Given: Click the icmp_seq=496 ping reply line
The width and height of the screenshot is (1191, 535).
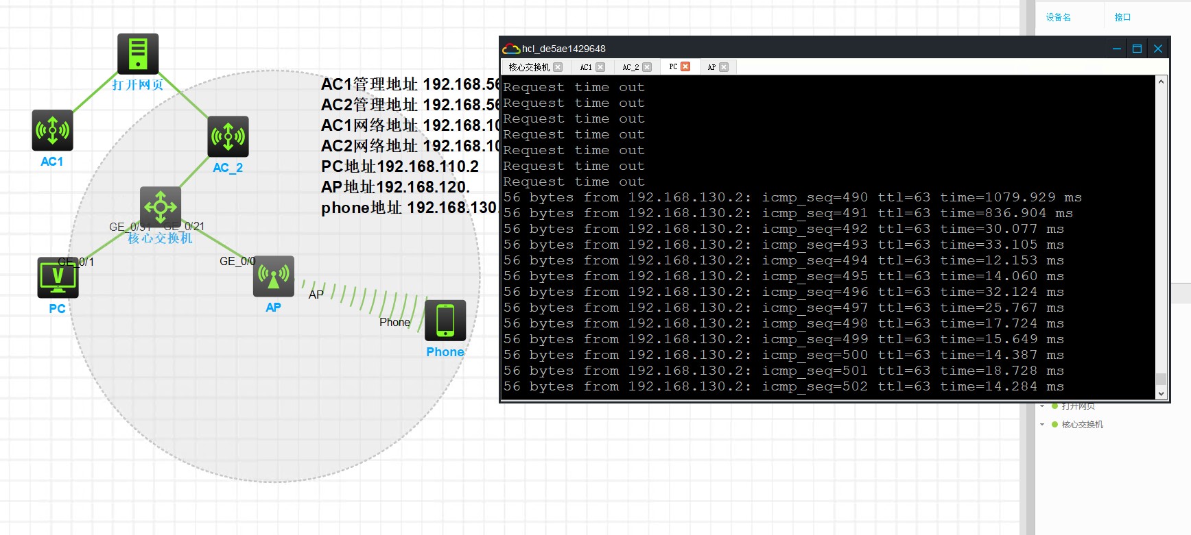Looking at the screenshot, I should [783, 292].
